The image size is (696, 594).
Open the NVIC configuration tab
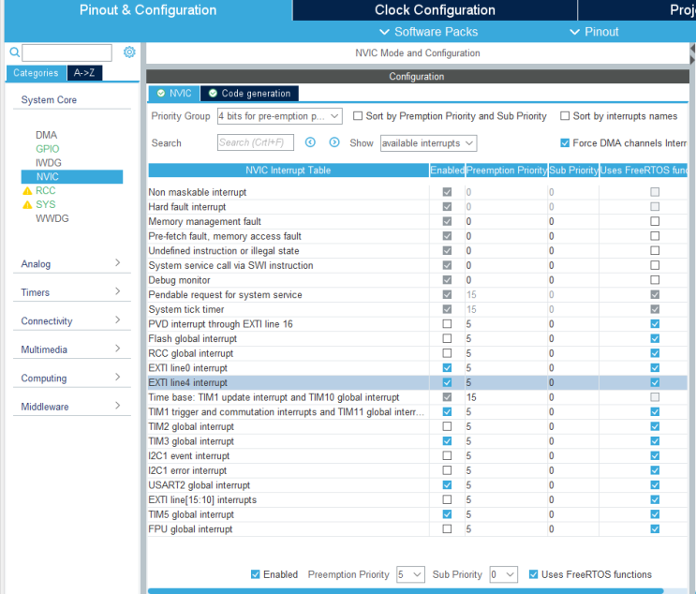[x=174, y=94]
